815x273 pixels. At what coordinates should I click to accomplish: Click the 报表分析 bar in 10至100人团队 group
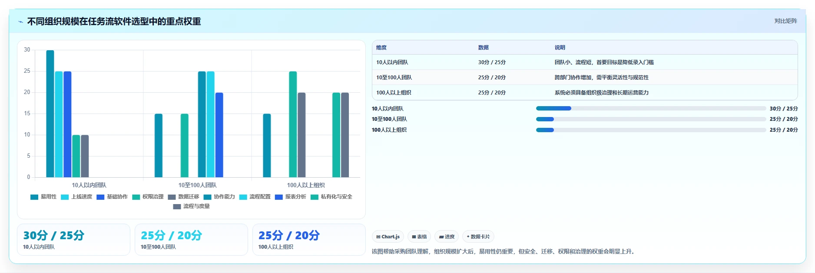tap(219, 135)
